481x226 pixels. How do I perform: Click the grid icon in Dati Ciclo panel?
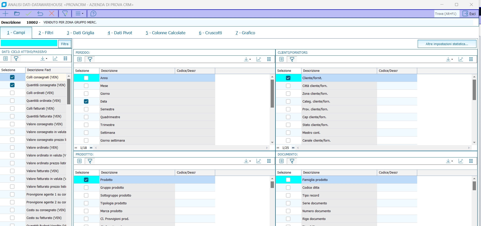point(66,58)
